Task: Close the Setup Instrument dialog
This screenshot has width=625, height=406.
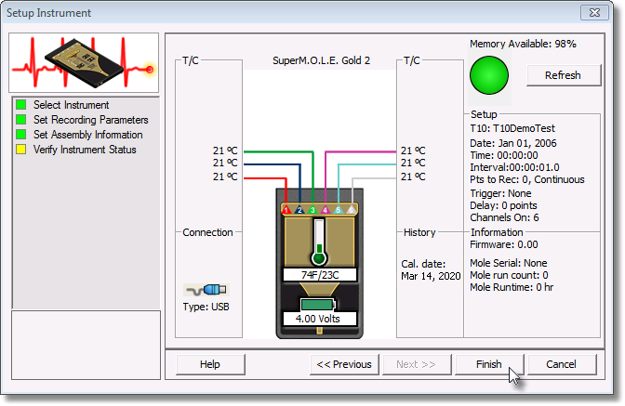Action: [x=594, y=13]
